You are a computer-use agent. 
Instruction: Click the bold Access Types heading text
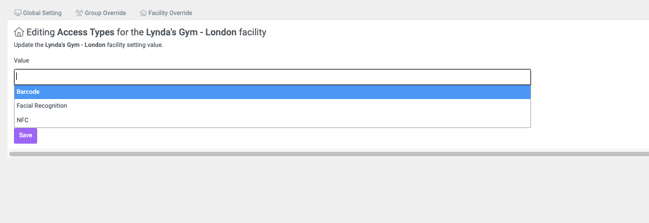85,32
